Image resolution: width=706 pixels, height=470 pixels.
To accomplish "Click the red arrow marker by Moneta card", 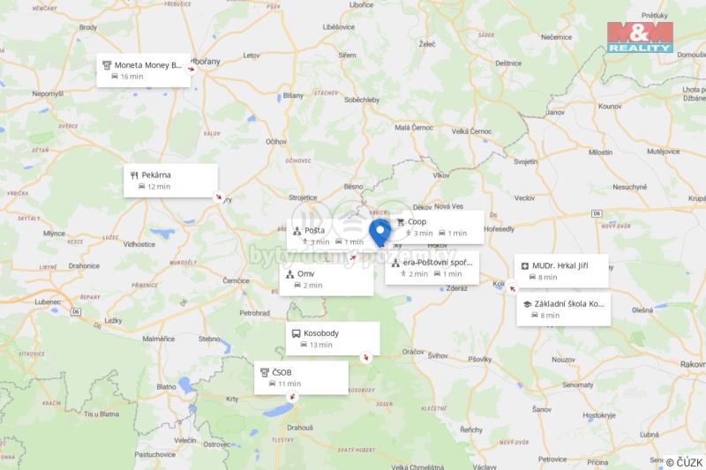I will (192, 70).
